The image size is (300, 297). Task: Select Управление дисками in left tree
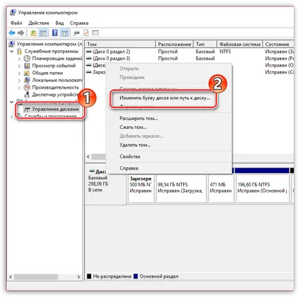point(55,109)
